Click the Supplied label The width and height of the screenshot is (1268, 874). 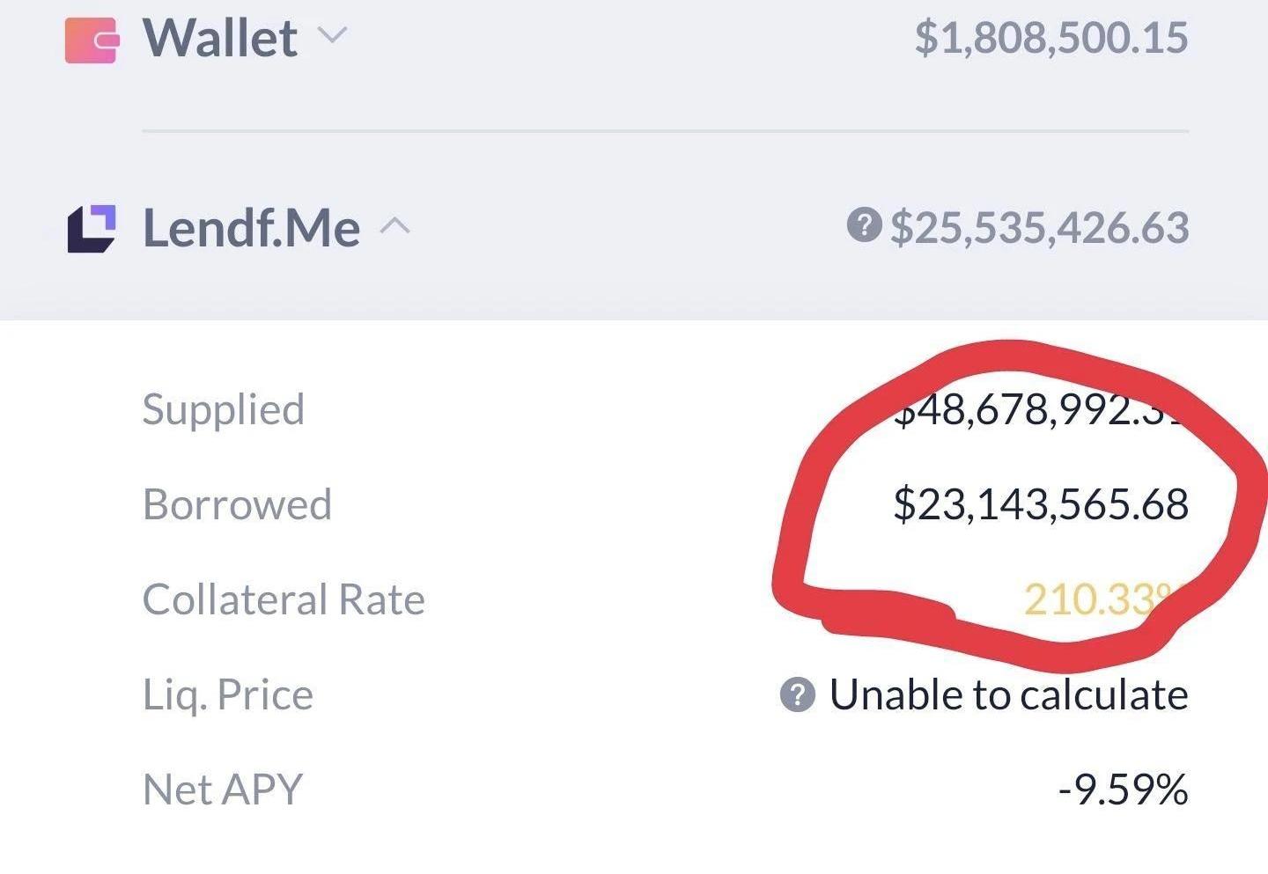(224, 409)
